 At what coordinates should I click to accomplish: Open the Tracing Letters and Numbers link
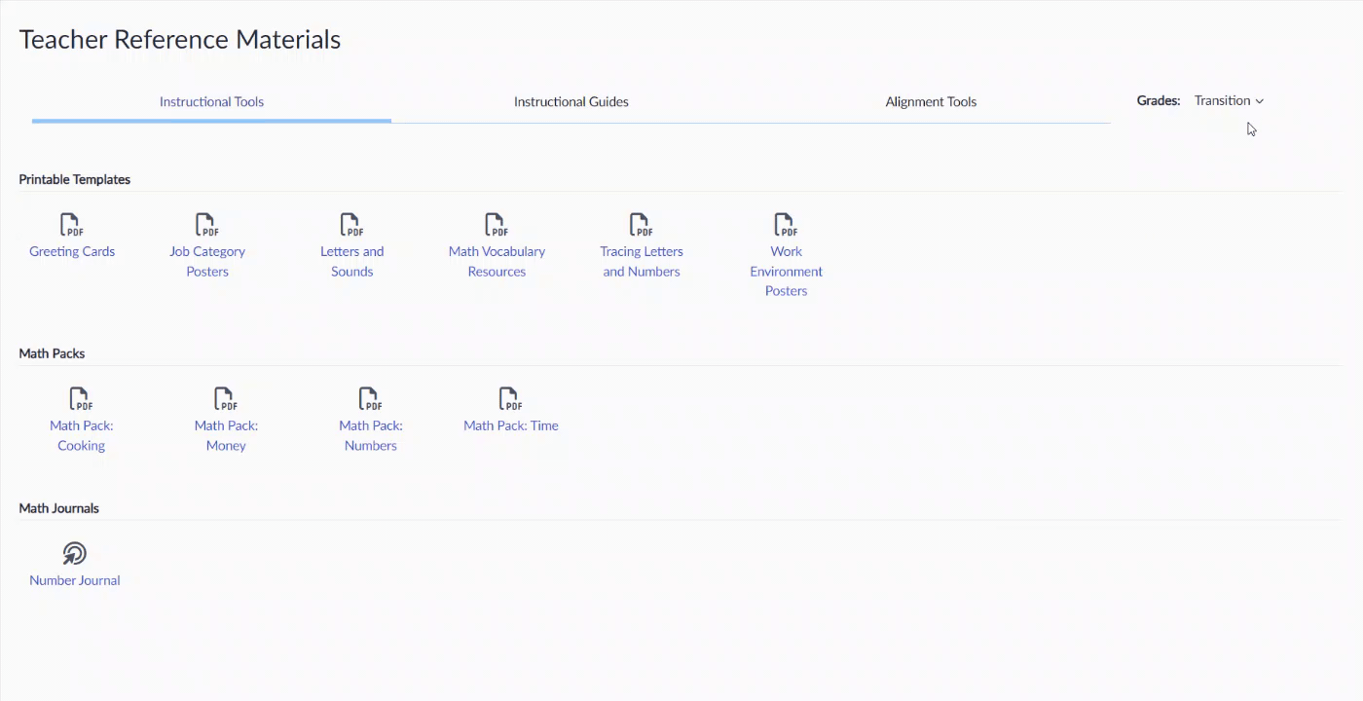coord(642,261)
